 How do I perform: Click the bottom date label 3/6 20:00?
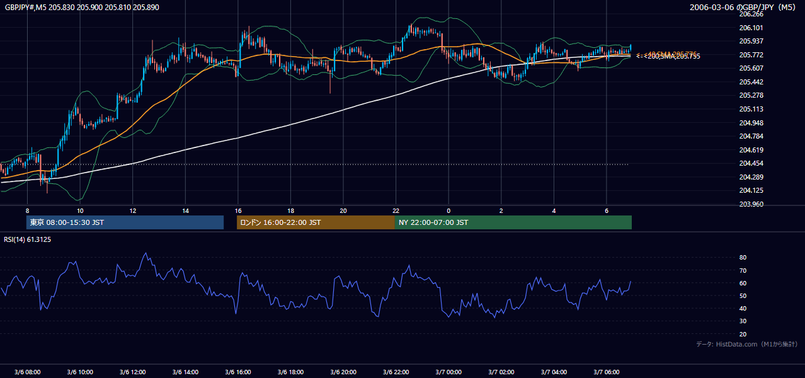pyautogui.click(x=343, y=372)
